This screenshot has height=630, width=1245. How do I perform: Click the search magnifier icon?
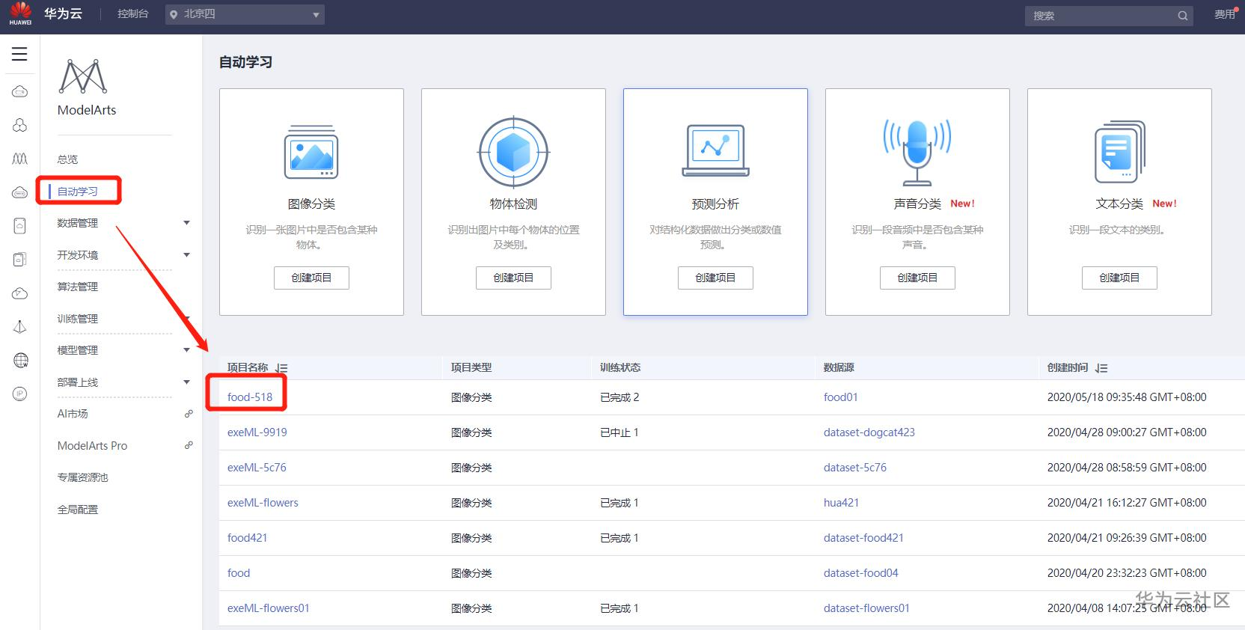(1182, 16)
